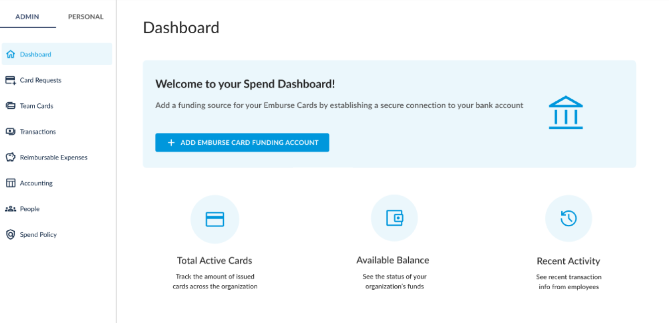The width and height of the screenshot is (669, 323).
Task: Select the Admin tab
Action: [27, 17]
